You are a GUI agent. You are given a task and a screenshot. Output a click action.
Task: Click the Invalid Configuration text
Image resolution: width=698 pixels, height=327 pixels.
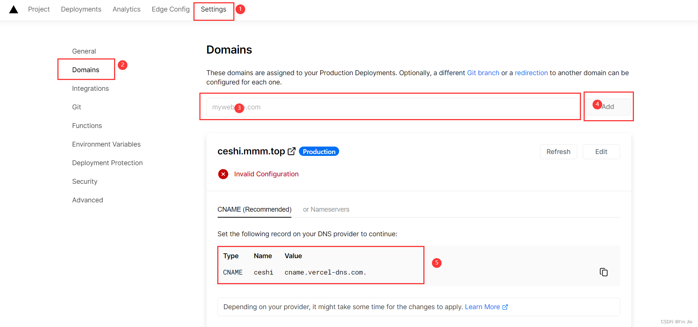click(266, 174)
